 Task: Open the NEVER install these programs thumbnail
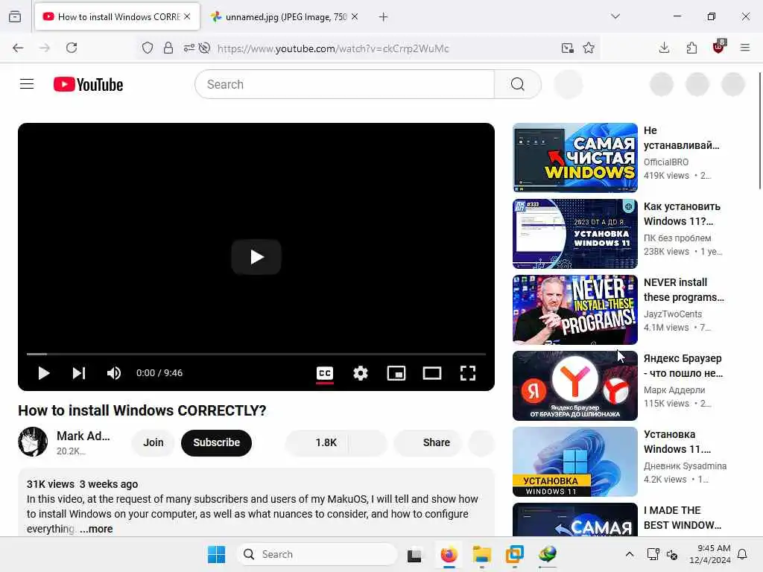[x=575, y=310]
